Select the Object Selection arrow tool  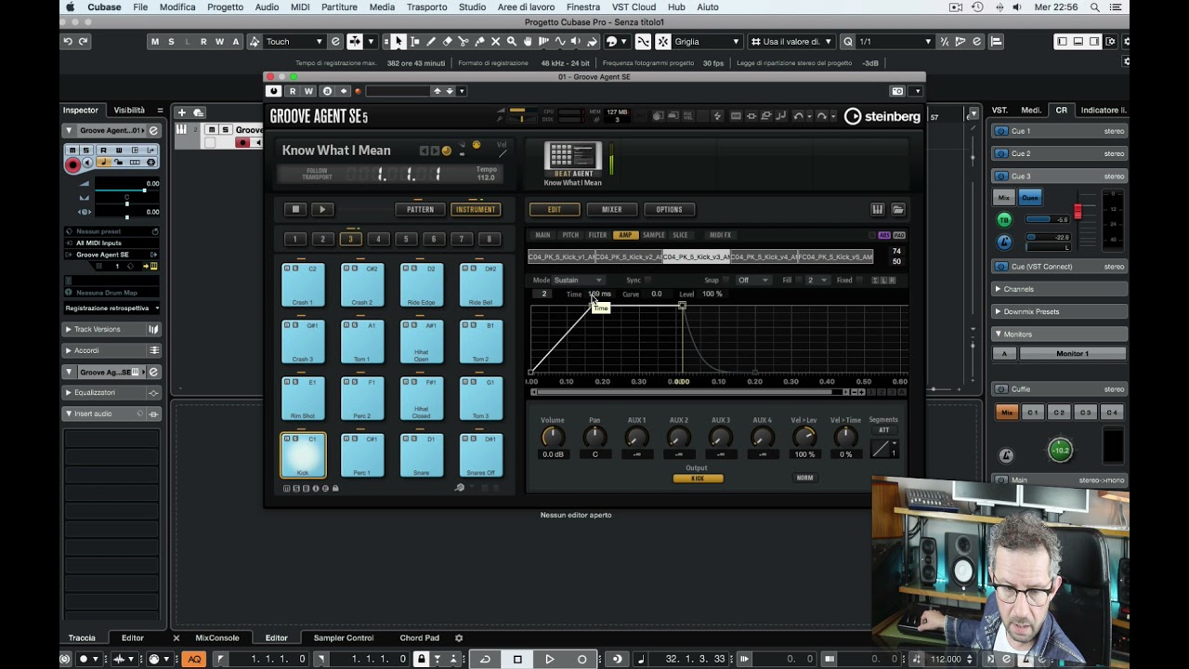(x=398, y=41)
